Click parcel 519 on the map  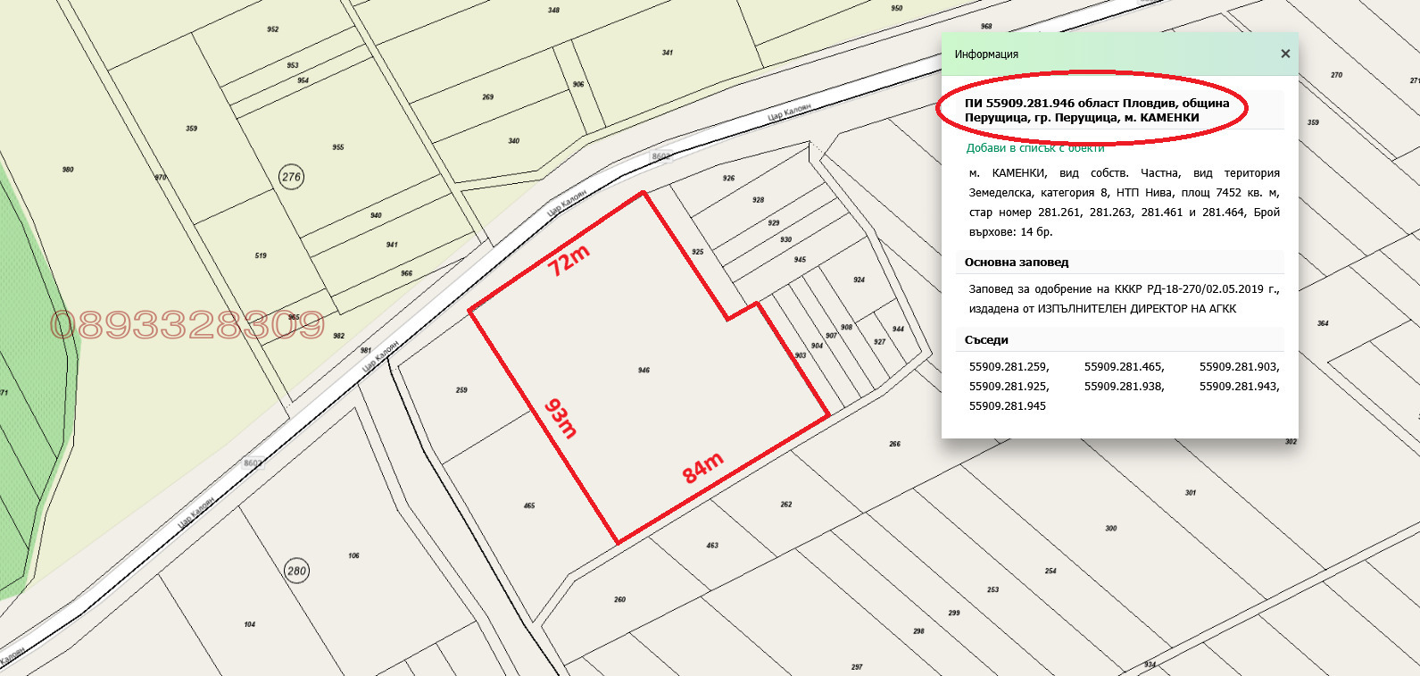tap(261, 255)
